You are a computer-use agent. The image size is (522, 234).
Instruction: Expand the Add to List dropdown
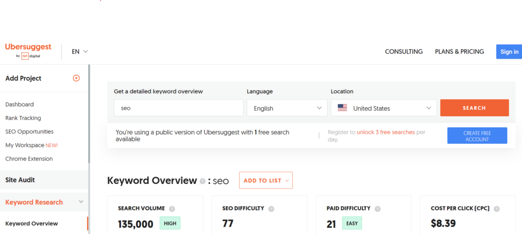pos(266,180)
